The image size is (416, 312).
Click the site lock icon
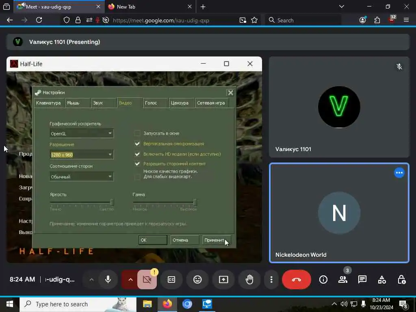[x=78, y=20]
